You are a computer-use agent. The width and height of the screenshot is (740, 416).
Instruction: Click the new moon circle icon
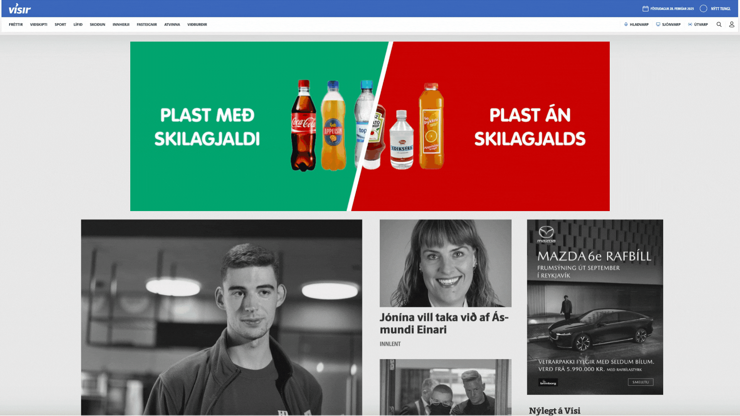click(x=703, y=8)
